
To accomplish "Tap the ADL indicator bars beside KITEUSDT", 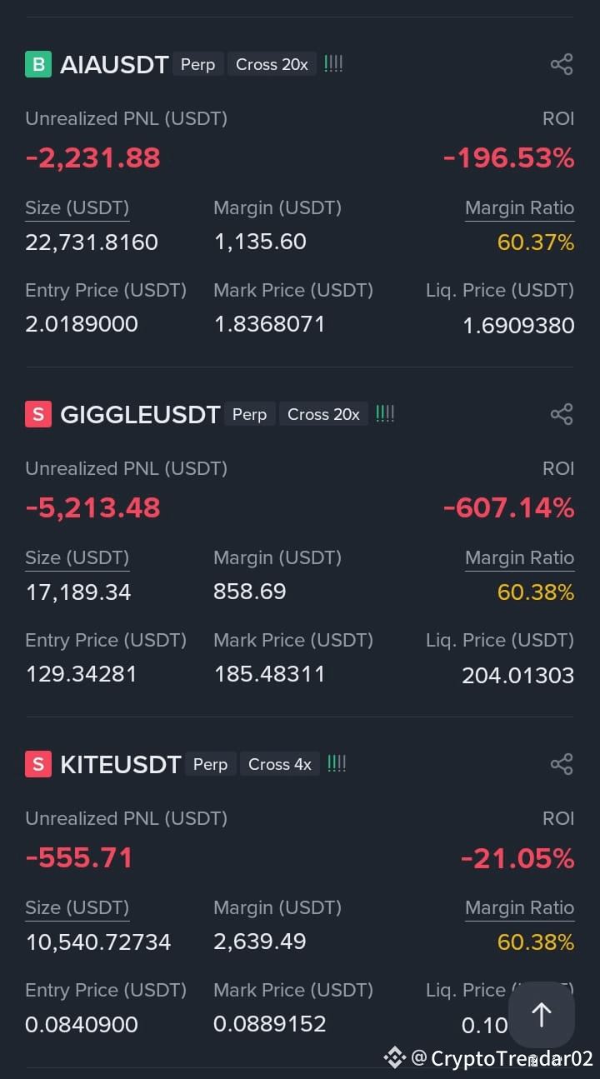I will 337,763.
